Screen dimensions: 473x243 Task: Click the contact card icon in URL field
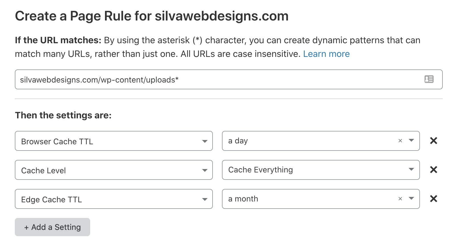(x=429, y=79)
